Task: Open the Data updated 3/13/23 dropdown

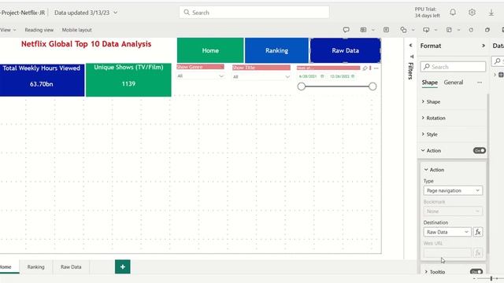Action: (x=86, y=13)
